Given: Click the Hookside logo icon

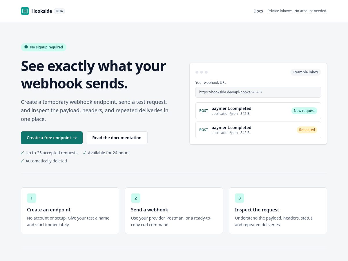Looking at the screenshot, I should coord(25,11).
